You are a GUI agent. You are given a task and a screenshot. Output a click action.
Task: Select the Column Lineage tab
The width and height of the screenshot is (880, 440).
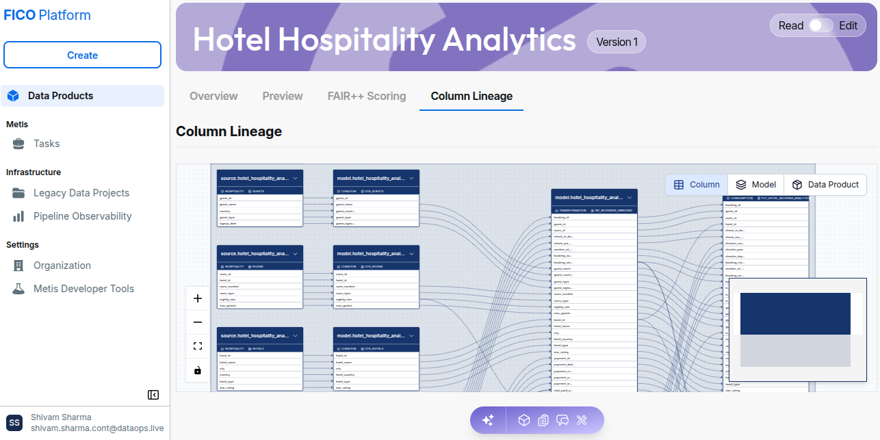(471, 96)
